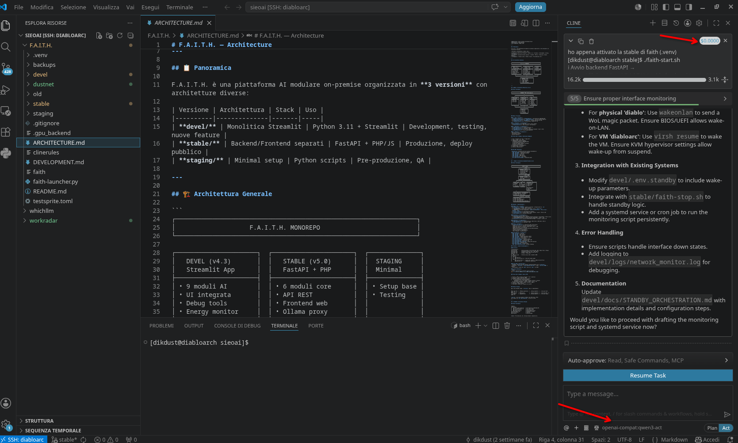This screenshot has height=443, width=738.
Task: Click the Resume Task button
Action: [x=648, y=375]
